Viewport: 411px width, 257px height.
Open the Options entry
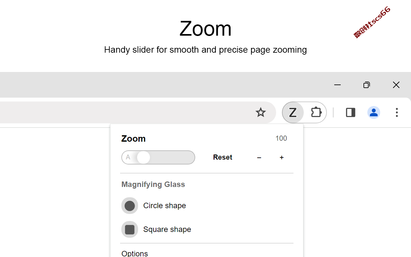135,253
